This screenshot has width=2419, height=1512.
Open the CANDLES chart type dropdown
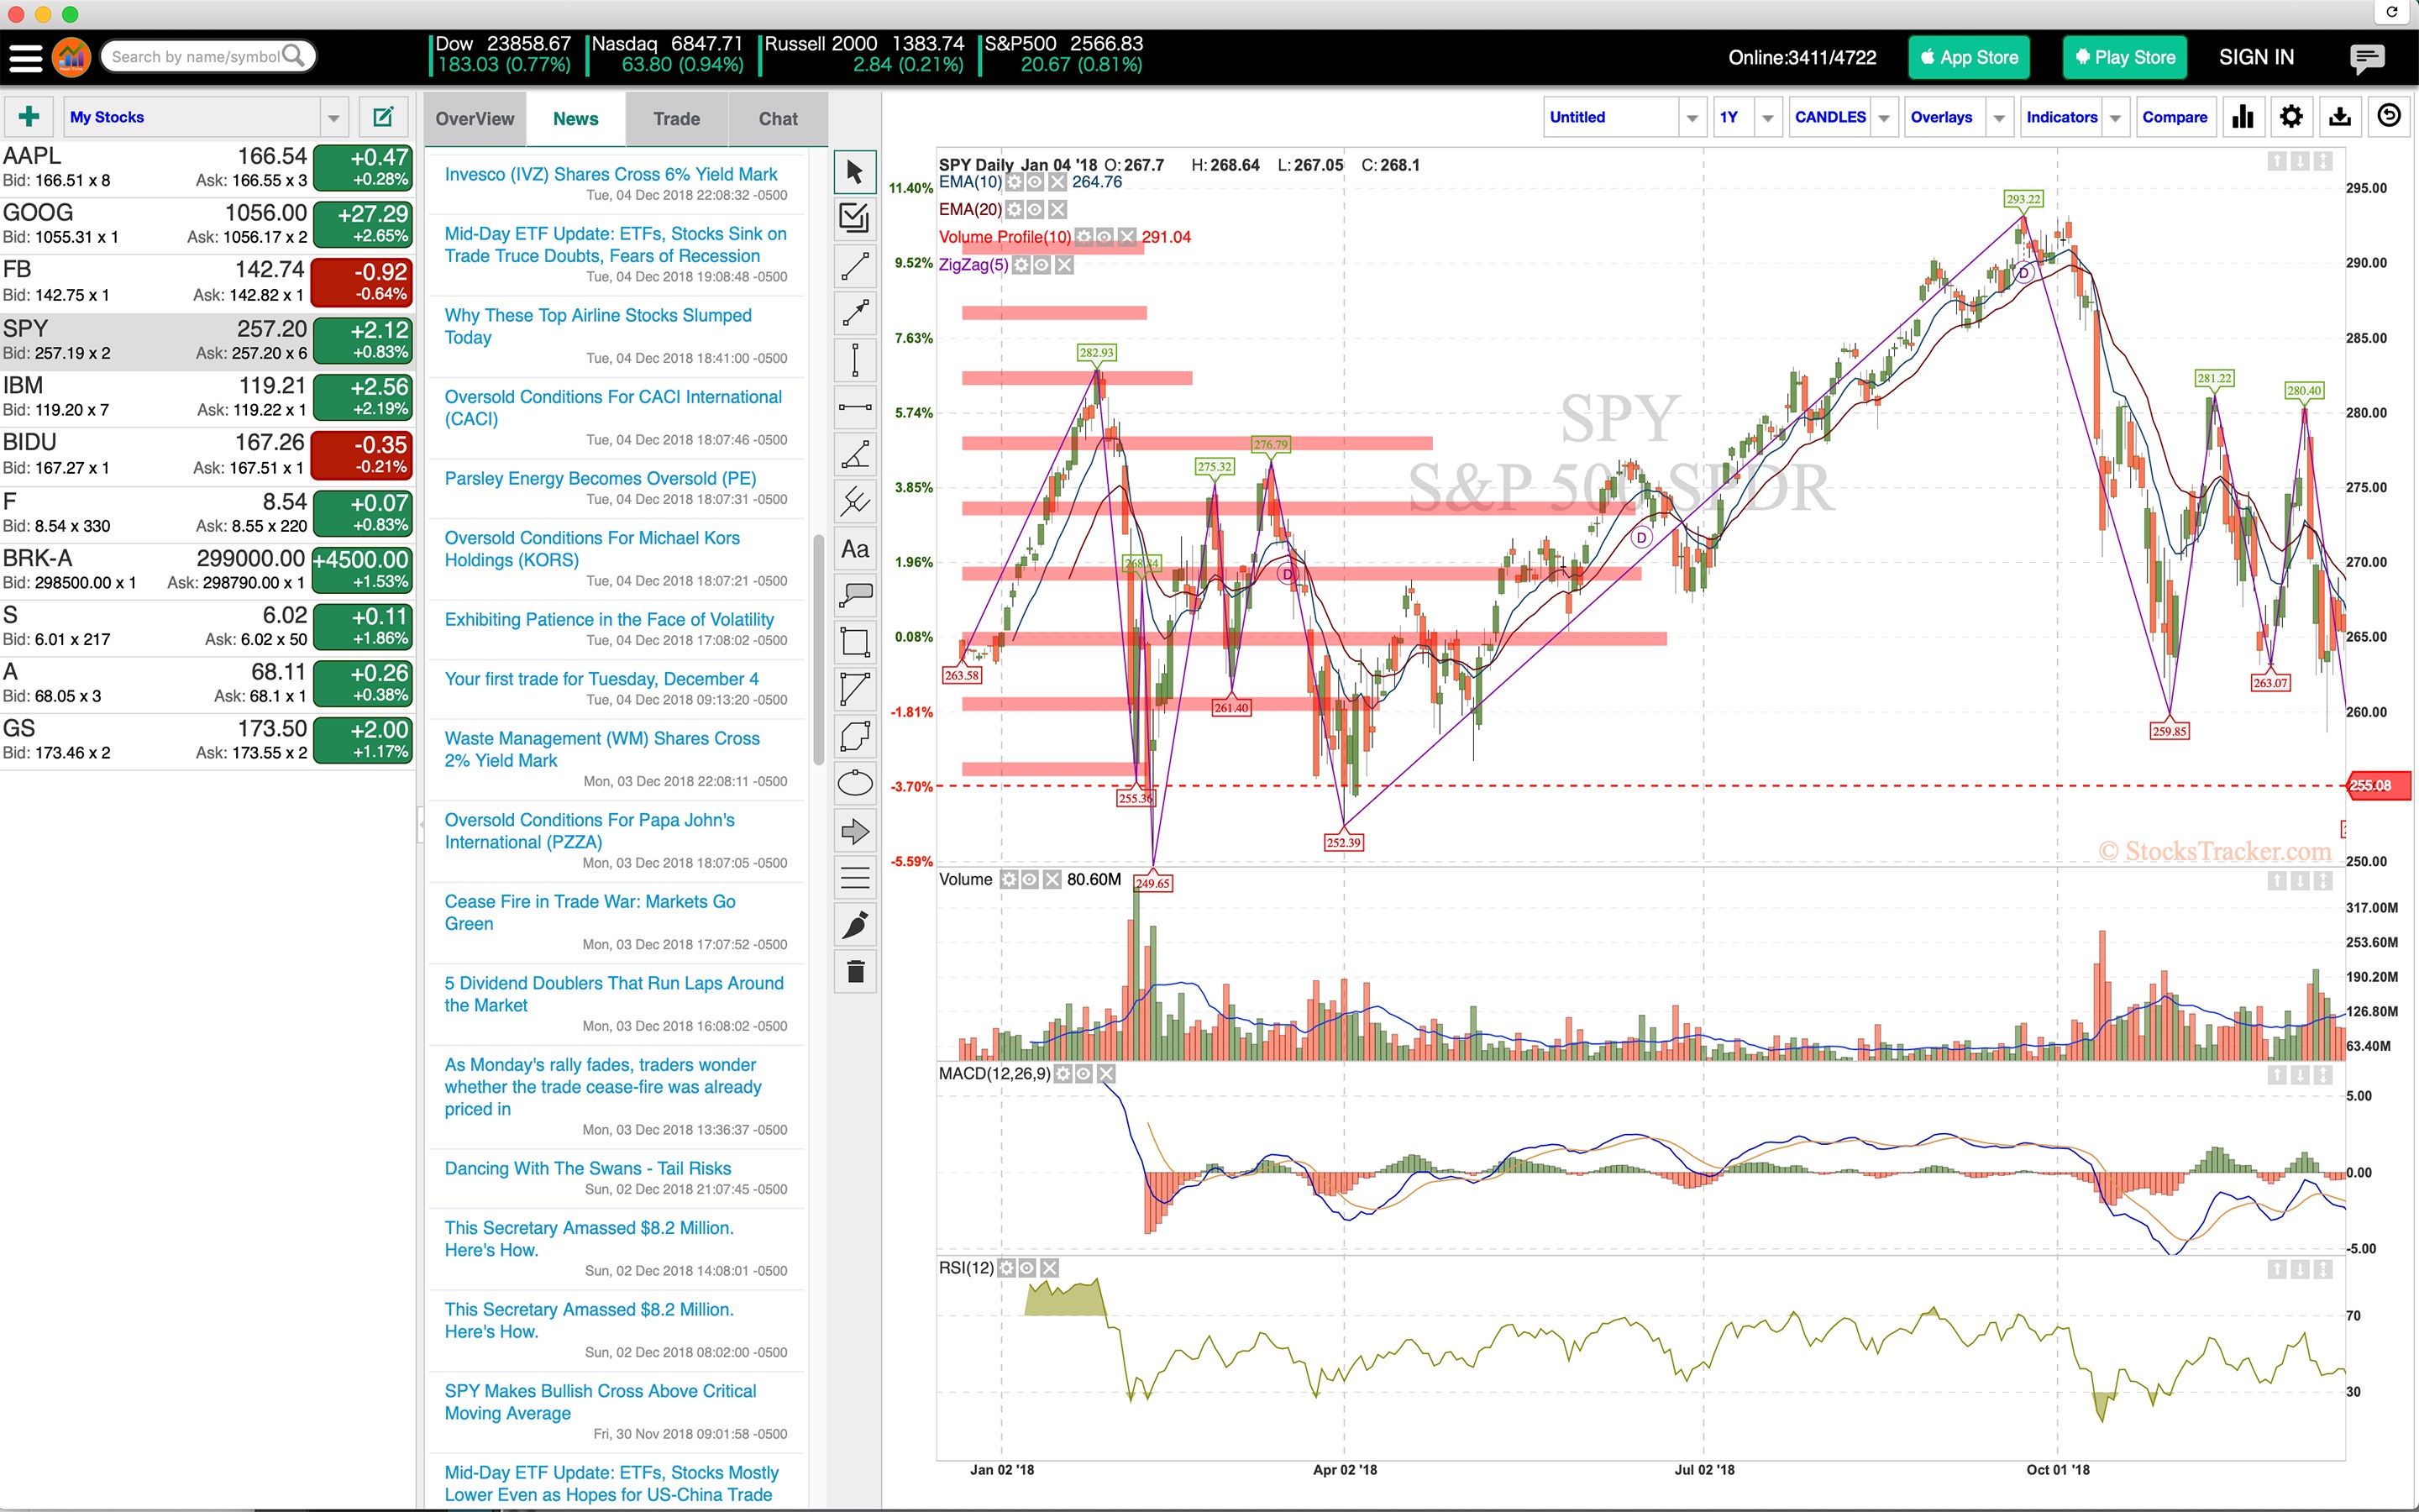coord(1883,118)
